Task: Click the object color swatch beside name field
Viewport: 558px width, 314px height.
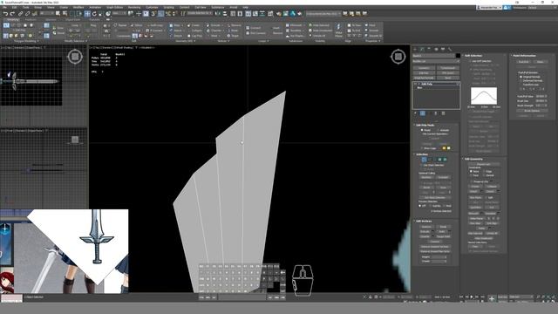Action: (x=458, y=56)
